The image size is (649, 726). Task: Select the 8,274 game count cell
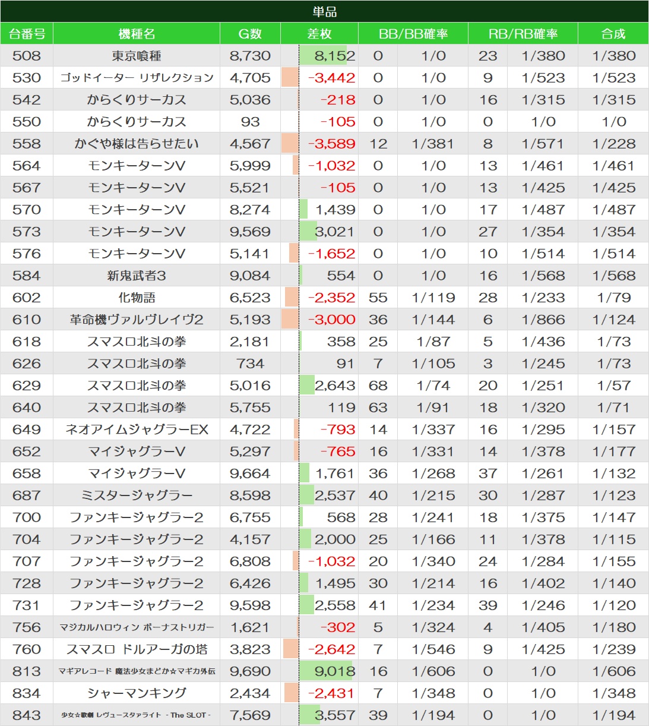pos(250,210)
